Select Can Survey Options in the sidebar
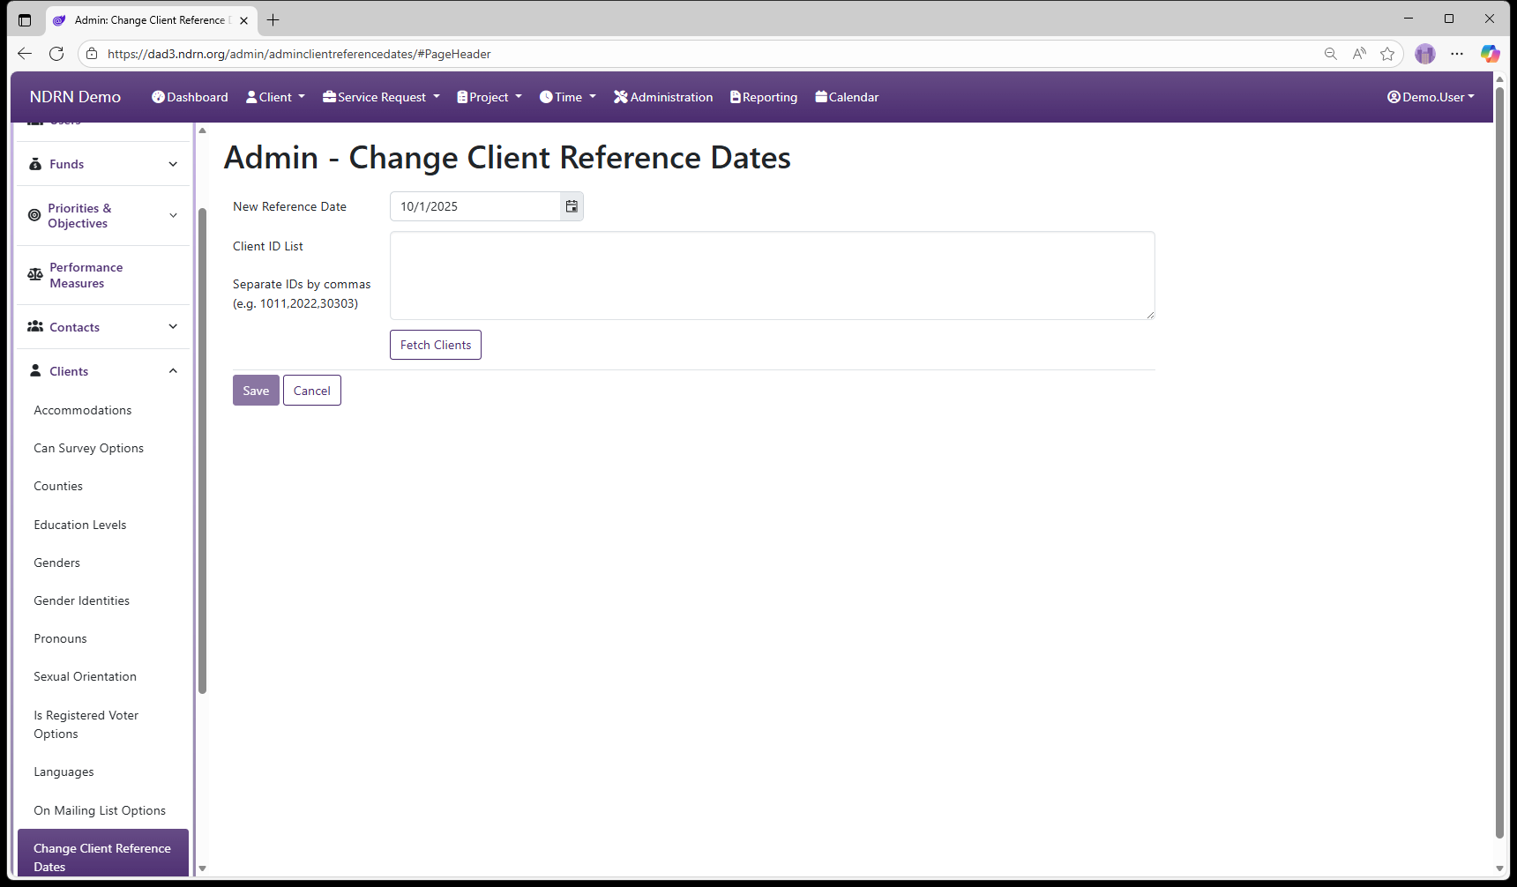Image resolution: width=1517 pixels, height=887 pixels. tap(88, 448)
